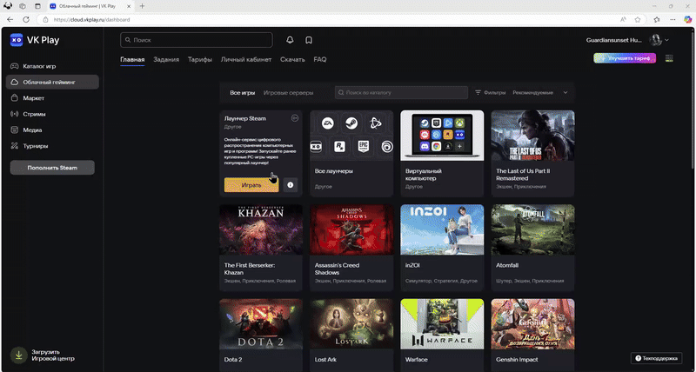Open the Dota 2 game card
Screen dimensions: 696x372
click(261, 335)
